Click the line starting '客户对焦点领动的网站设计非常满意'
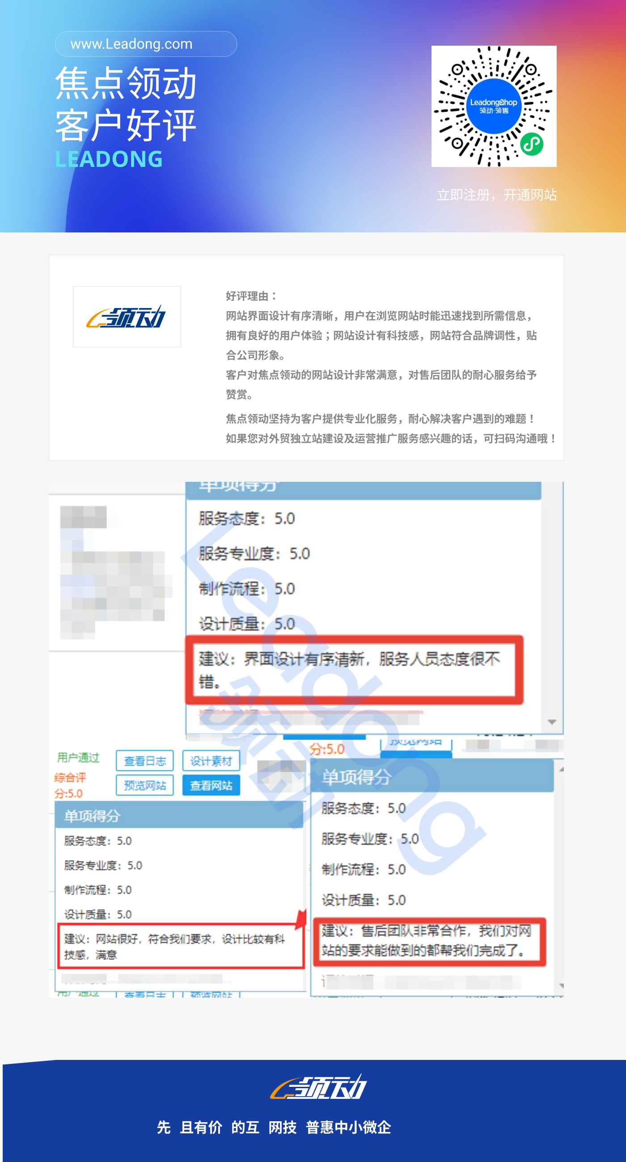Screen dimensions: 626x1162 tap(381, 375)
